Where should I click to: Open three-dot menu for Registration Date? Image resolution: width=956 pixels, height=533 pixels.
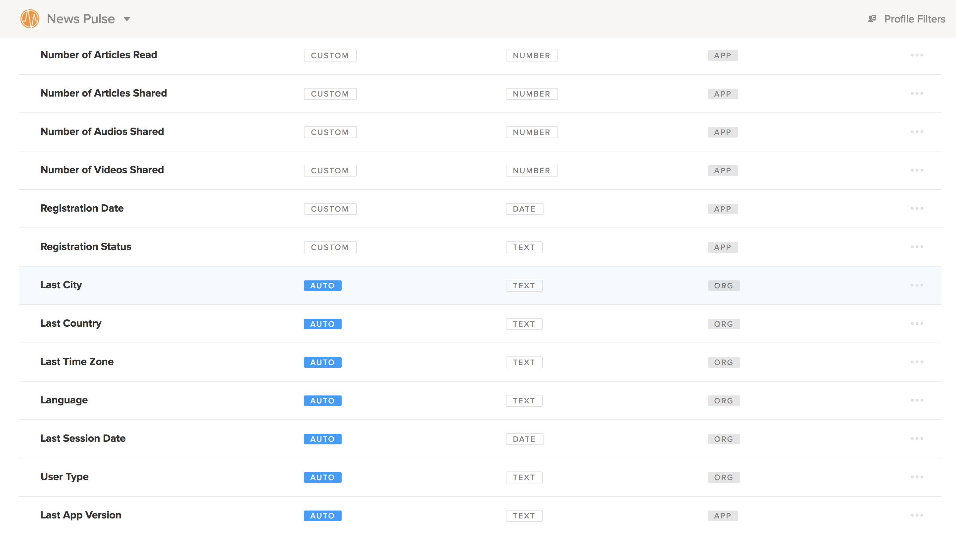[917, 209]
